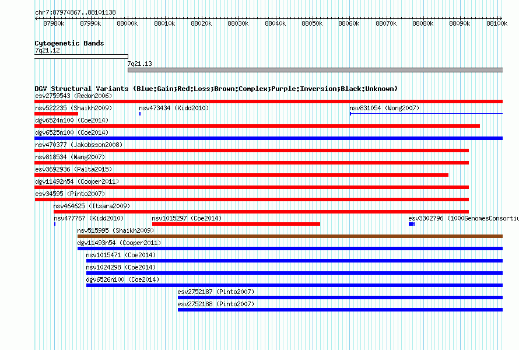Click the left arrow end of ruler
Screen dimensions: 519x350
coord(36,18)
